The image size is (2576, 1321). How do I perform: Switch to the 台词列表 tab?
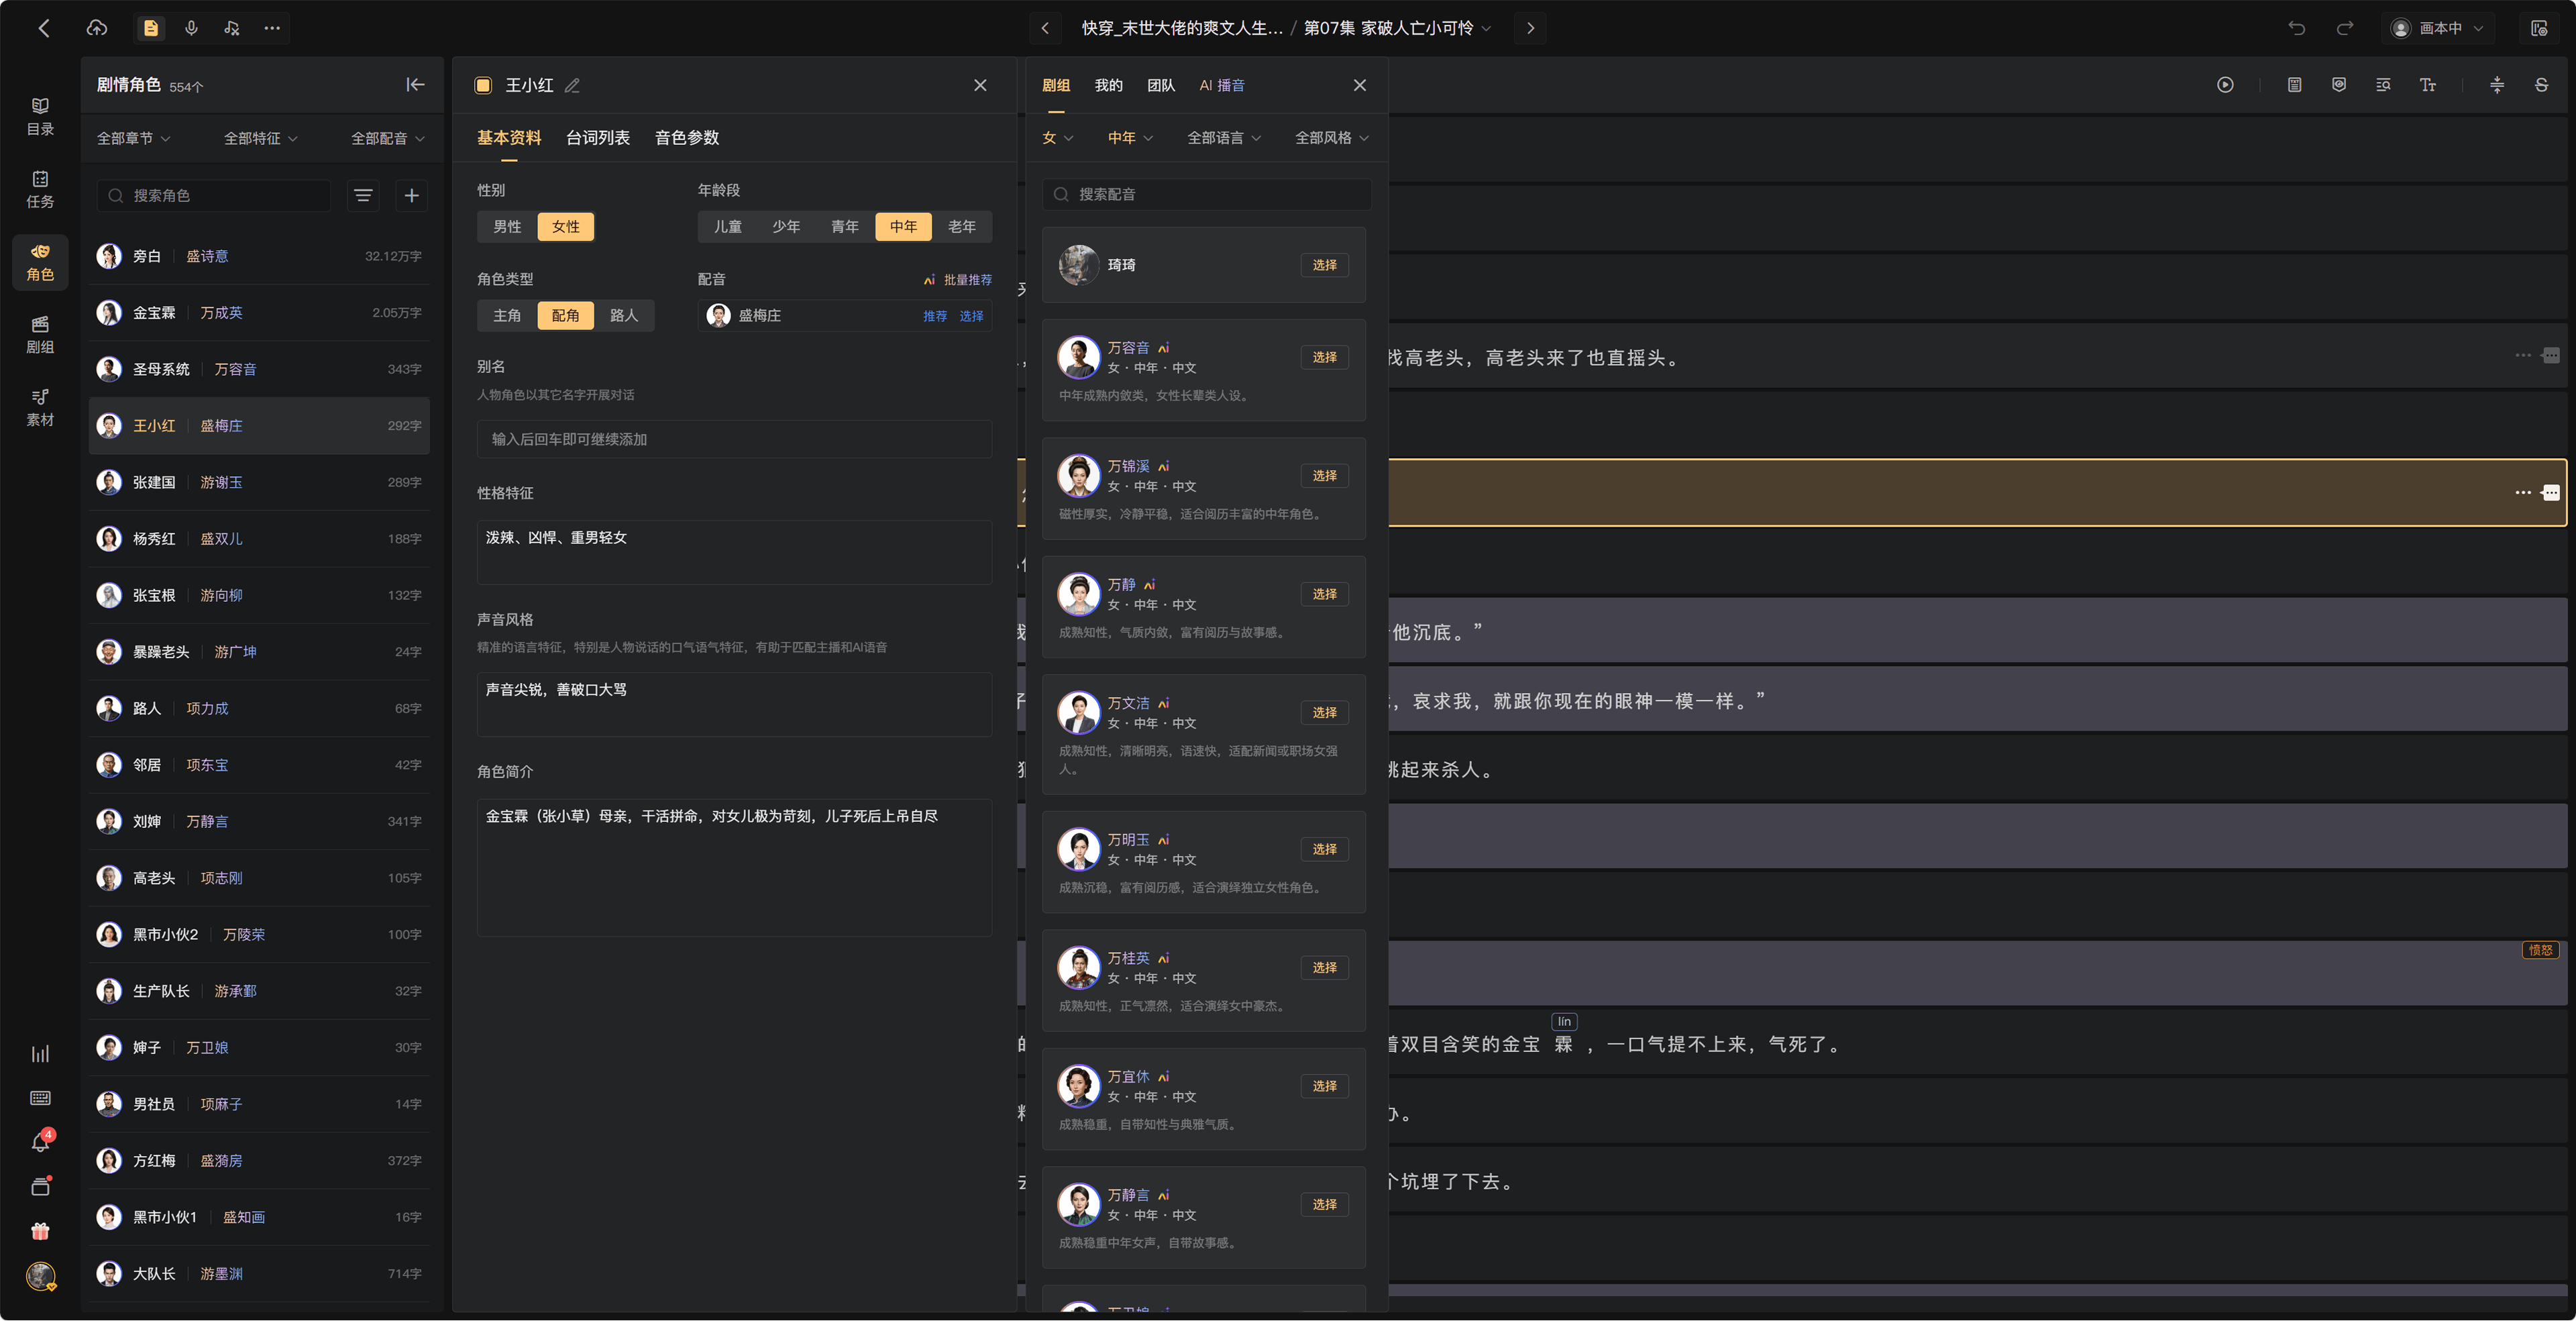tap(598, 138)
